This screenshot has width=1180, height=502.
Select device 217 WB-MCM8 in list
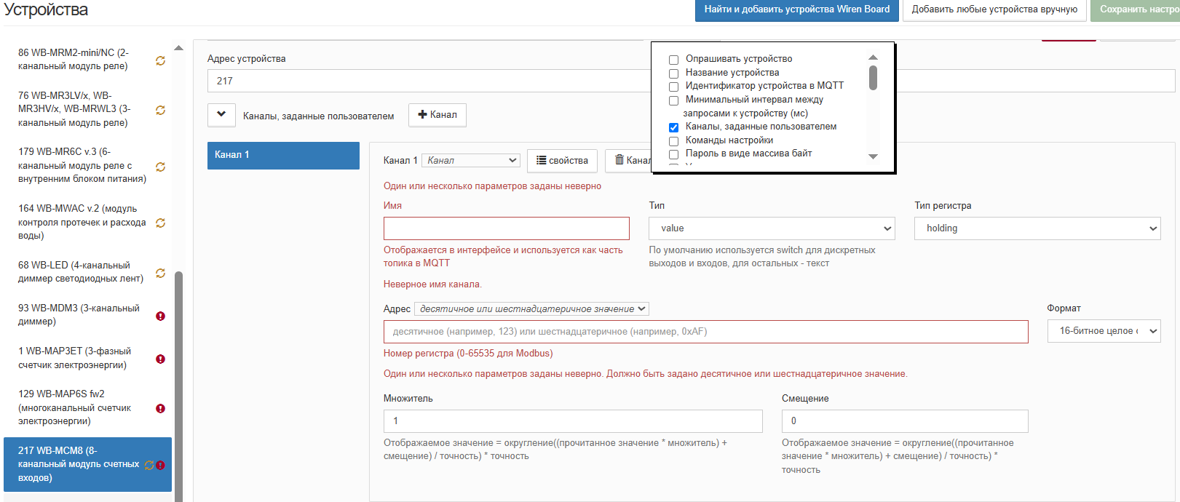[87, 464]
